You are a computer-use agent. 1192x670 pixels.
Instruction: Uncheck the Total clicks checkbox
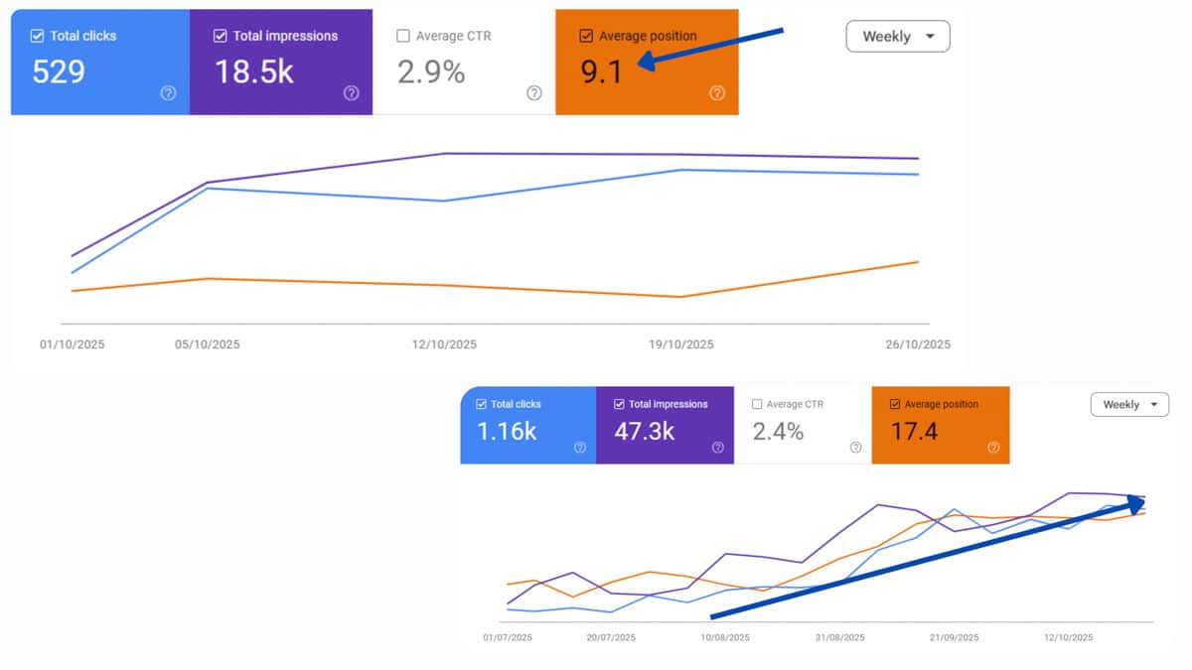tap(40, 35)
